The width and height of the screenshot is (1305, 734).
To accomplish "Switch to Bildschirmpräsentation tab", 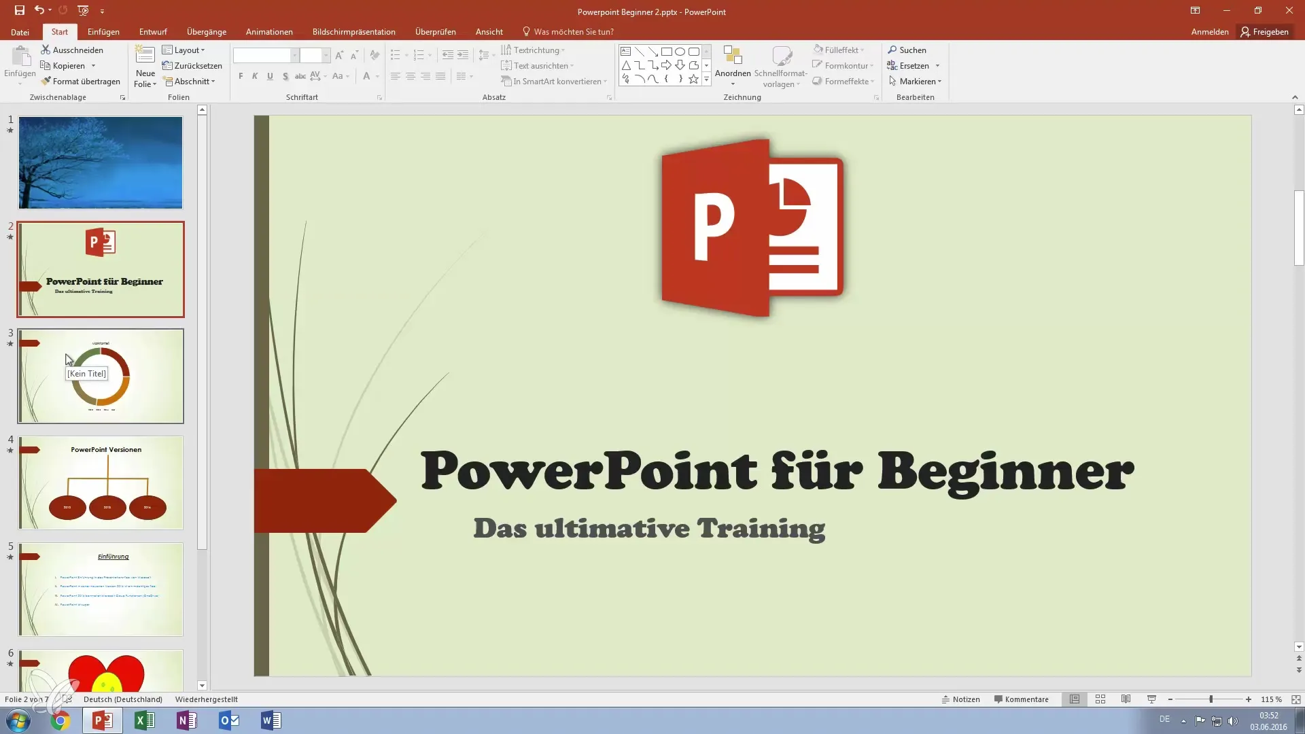I will coord(353,32).
